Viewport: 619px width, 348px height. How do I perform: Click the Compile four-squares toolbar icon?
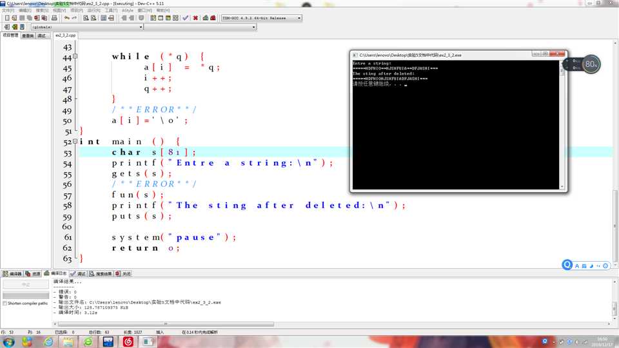pyautogui.click(x=153, y=18)
